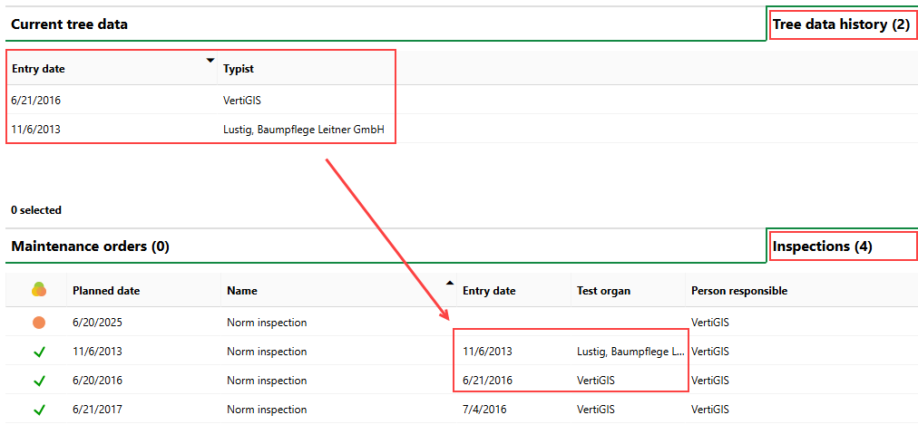918x444 pixels.
Task: Switch to Inspections tab
Action: click(x=822, y=246)
